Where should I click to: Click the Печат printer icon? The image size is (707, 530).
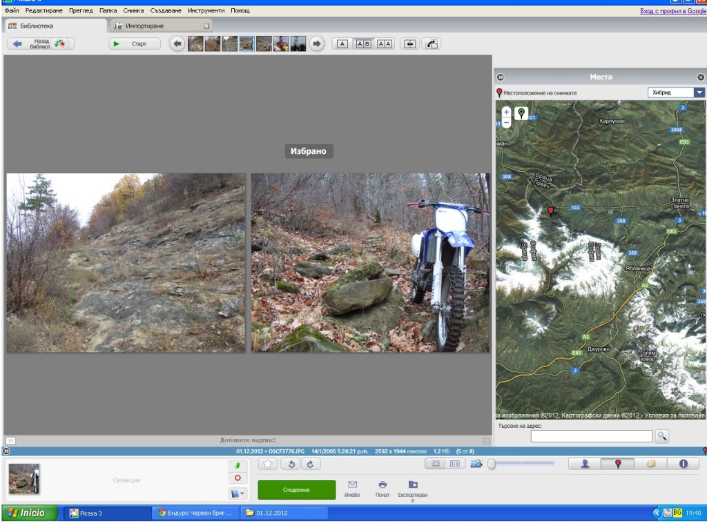tap(382, 485)
